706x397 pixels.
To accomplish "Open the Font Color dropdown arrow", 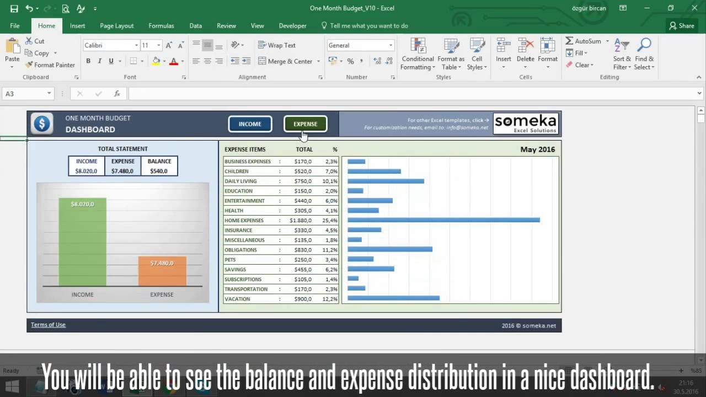I will click(x=182, y=61).
